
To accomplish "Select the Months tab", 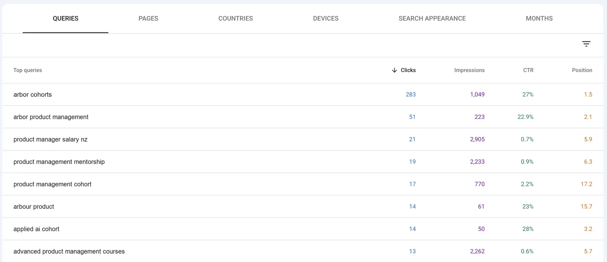I will [x=539, y=19].
